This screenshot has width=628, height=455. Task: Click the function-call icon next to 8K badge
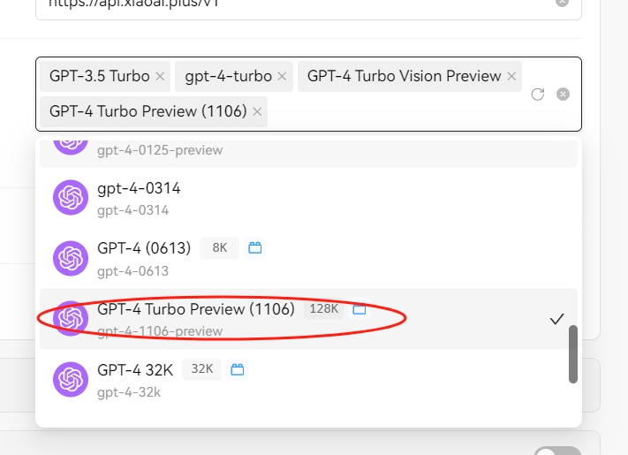click(x=254, y=248)
